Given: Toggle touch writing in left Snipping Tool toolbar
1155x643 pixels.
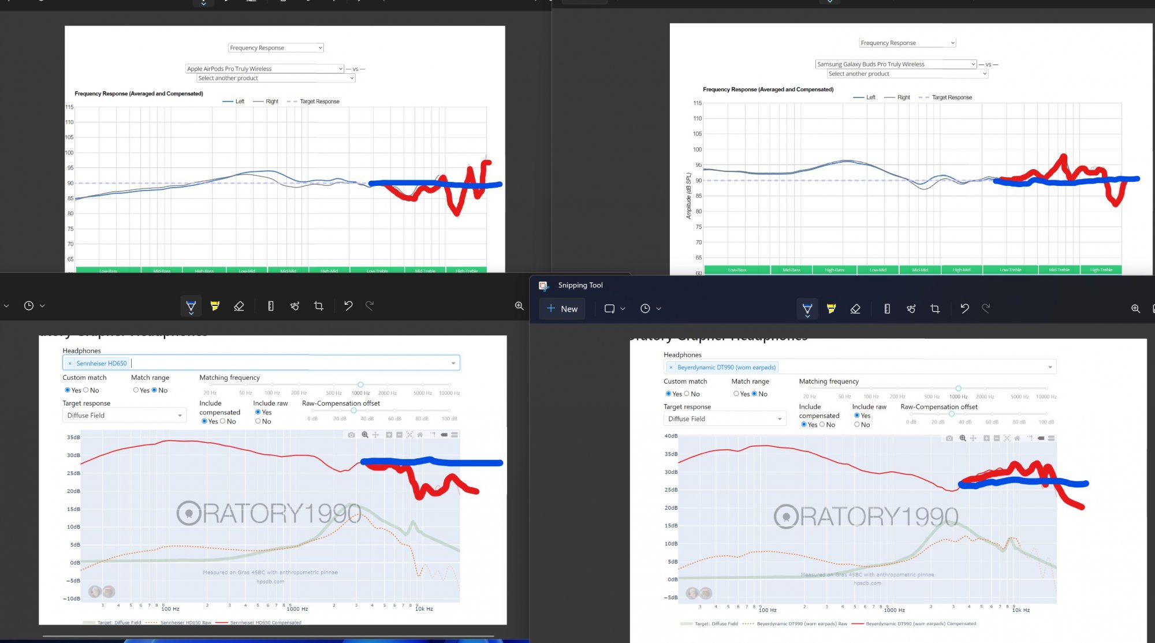Looking at the screenshot, I should coord(295,306).
